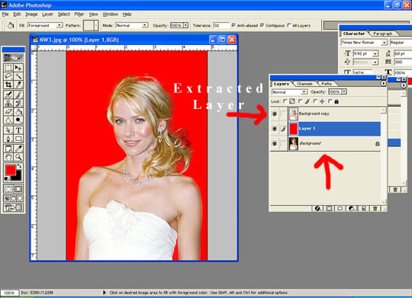This screenshot has height=298, width=412.
Task: Switch to the Paragraph tab
Action: pyautogui.click(x=382, y=34)
